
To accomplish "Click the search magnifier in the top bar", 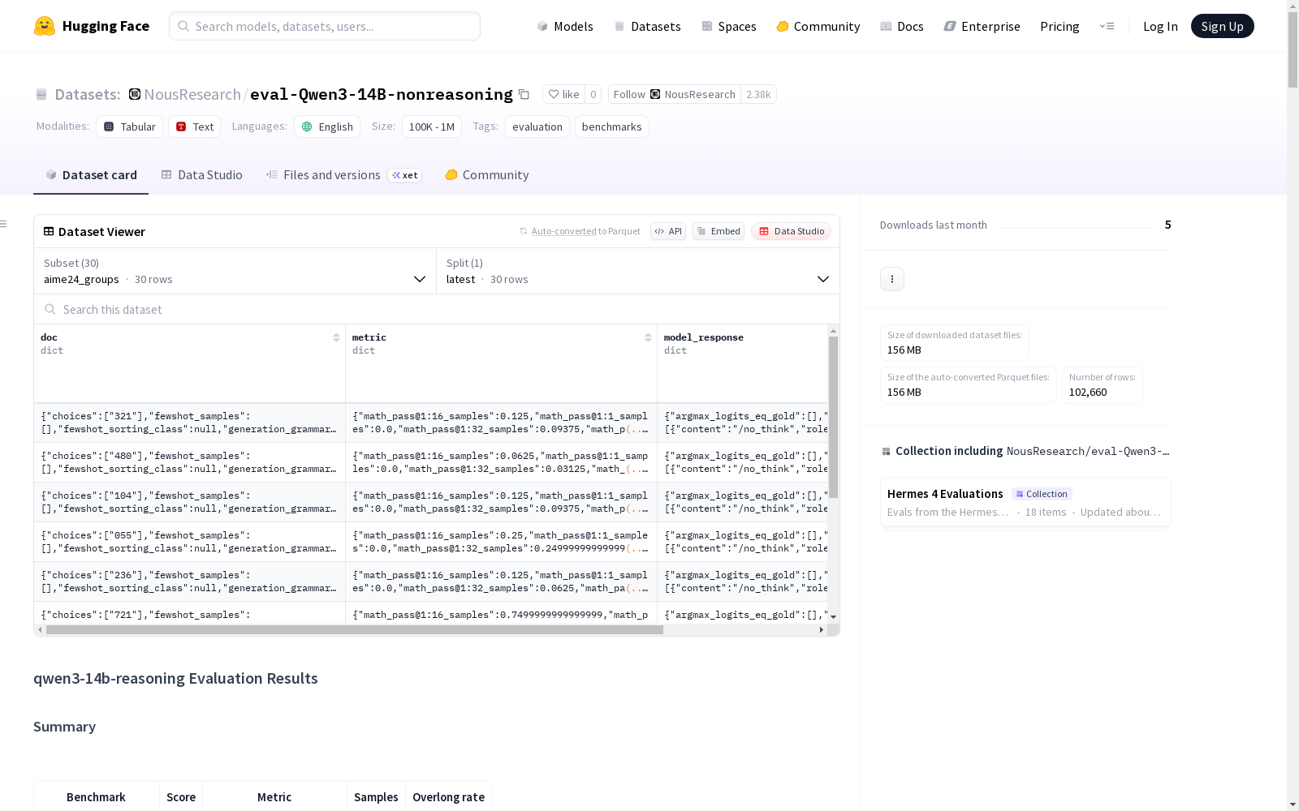I will coord(183,26).
